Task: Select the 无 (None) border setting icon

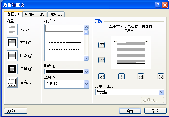Action: 12,29
